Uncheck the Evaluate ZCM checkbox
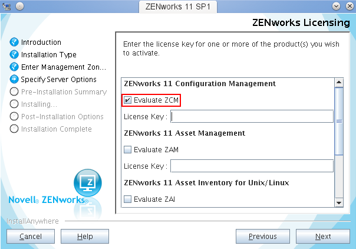The height and width of the screenshot is (249, 356). [x=128, y=100]
